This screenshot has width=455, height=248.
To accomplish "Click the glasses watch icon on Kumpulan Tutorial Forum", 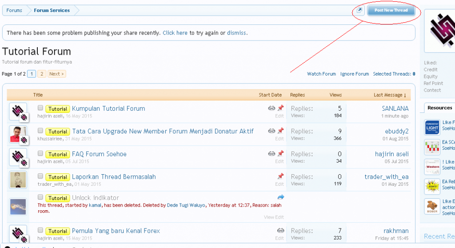I will [x=271, y=108].
